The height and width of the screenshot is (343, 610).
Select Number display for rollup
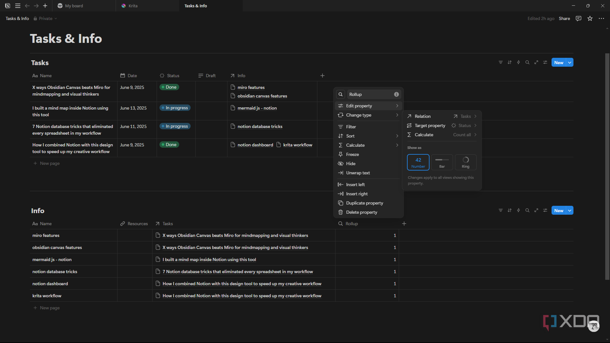point(418,162)
